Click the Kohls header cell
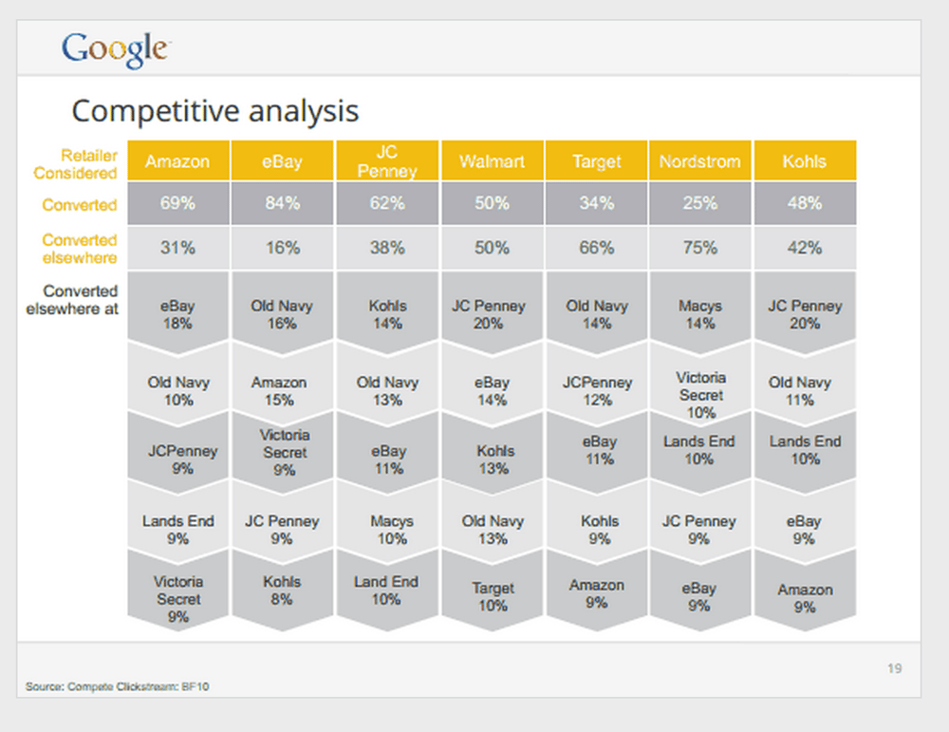Viewport: 949px width, 732px height. click(x=805, y=161)
